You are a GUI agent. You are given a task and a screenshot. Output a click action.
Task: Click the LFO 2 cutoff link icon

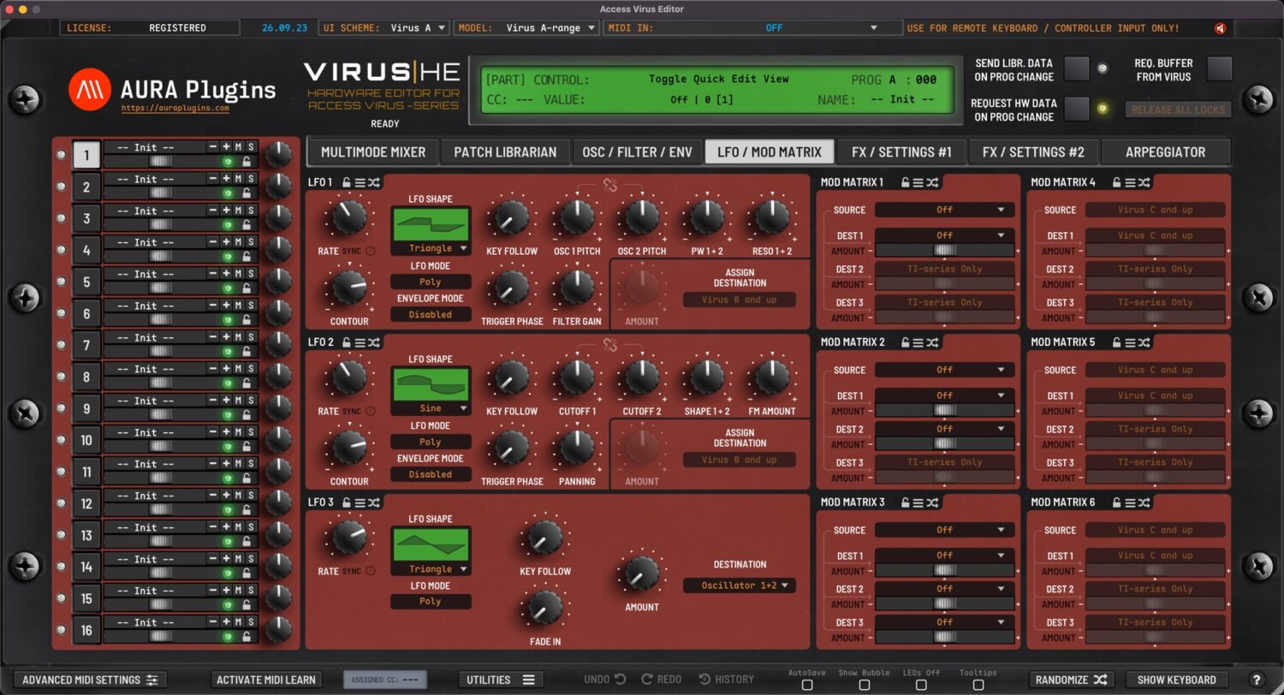coord(609,345)
